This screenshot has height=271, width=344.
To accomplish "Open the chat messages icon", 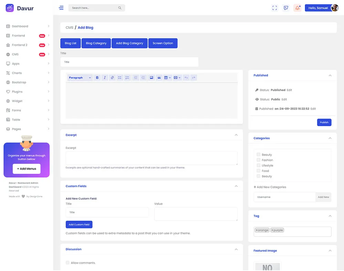I will tap(286, 8).
